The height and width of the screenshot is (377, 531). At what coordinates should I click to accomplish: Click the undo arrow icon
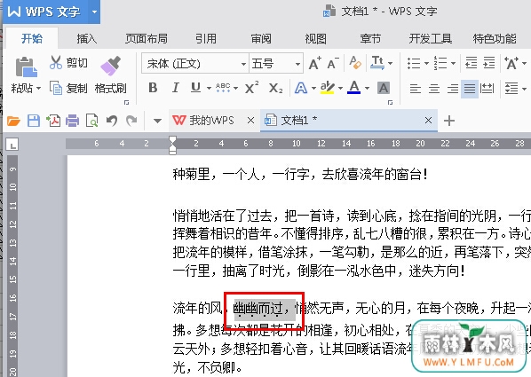112,121
